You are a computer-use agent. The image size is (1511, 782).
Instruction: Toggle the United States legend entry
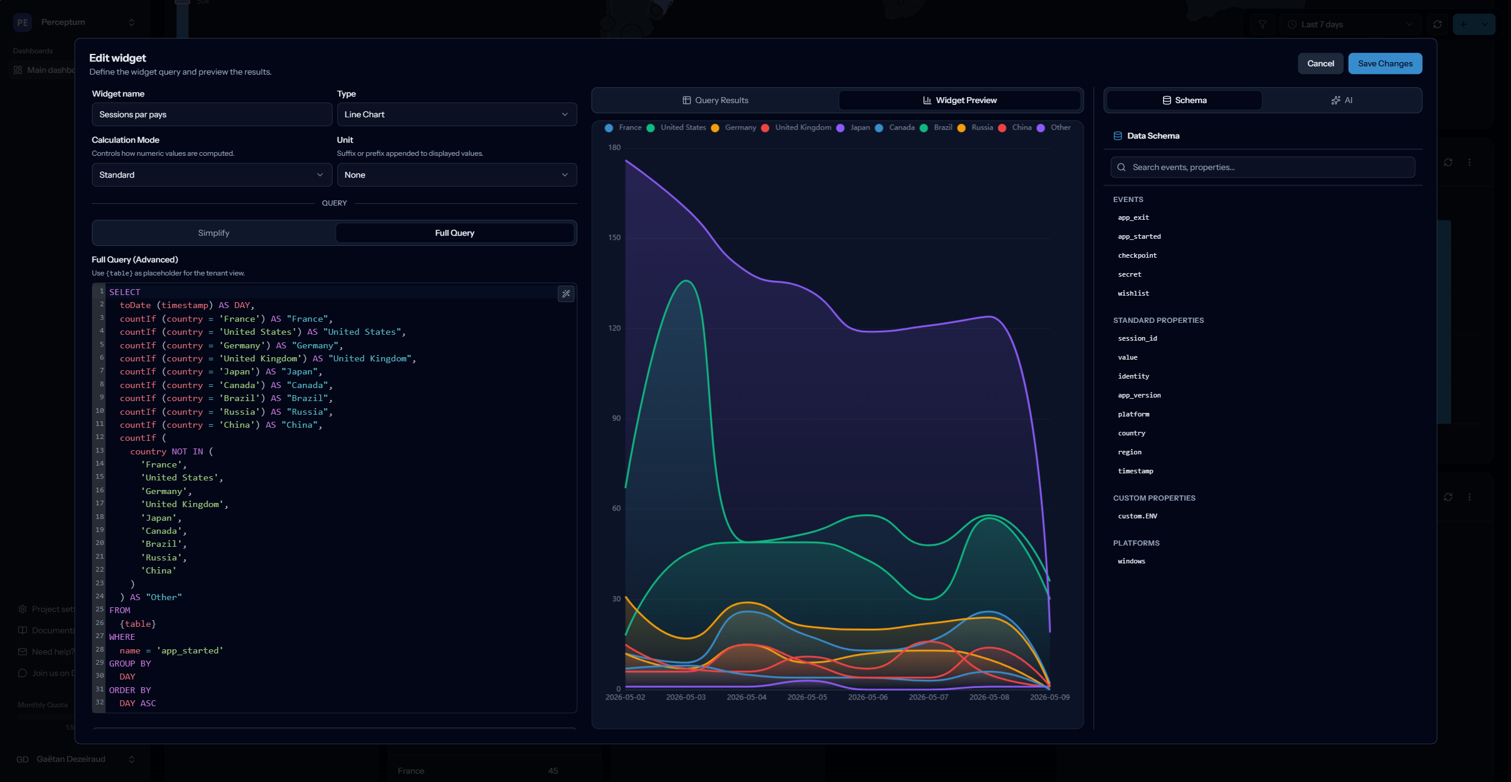click(x=677, y=128)
